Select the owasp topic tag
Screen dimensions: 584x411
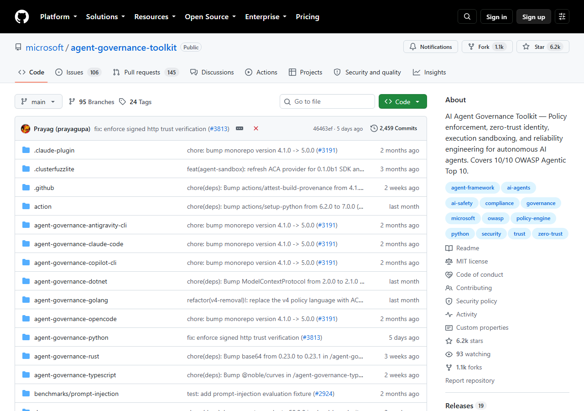(495, 218)
